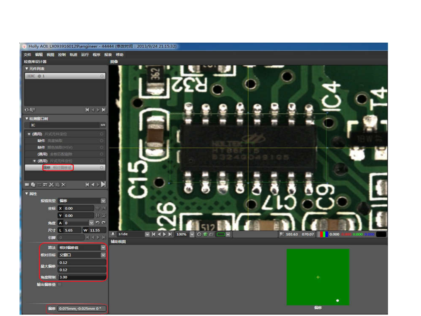Click the scissors cut icon in window tree toolbar

tap(51, 185)
